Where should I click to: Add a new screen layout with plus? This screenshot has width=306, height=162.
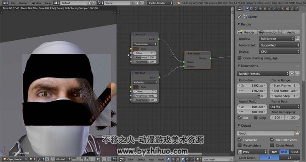[89, 3]
